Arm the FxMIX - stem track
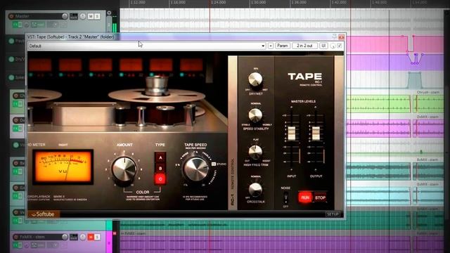 tap(15, 237)
